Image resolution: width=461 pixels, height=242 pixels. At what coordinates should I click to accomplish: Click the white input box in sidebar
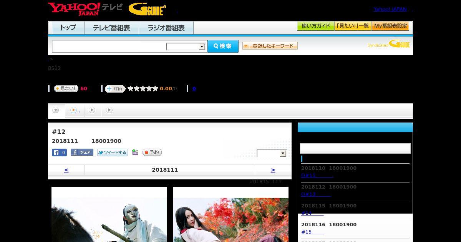click(355, 149)
